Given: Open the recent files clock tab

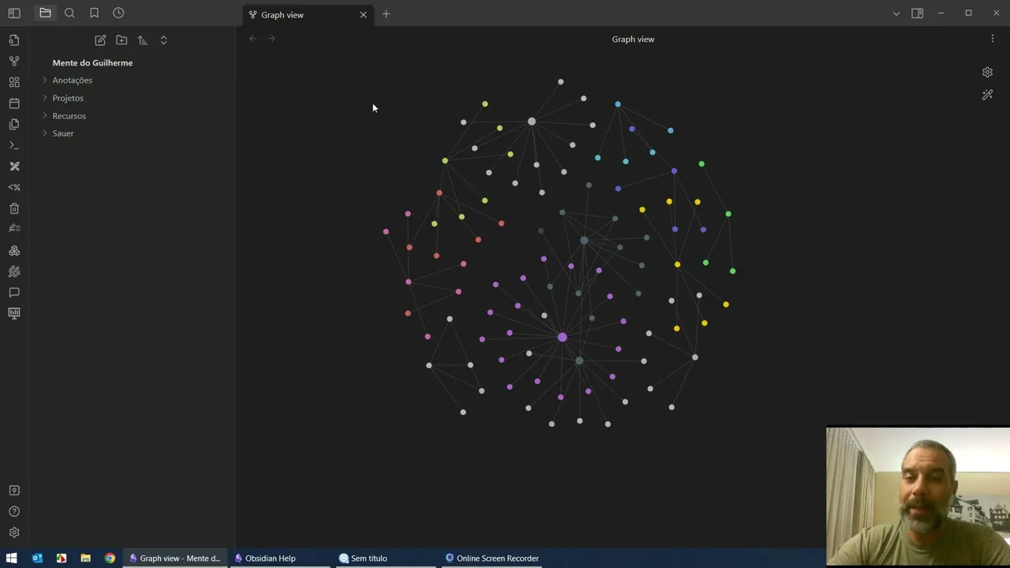Looking at the screenshot, I should coord(118,13).
